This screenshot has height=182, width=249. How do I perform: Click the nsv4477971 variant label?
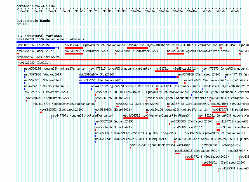coord(82,115)
